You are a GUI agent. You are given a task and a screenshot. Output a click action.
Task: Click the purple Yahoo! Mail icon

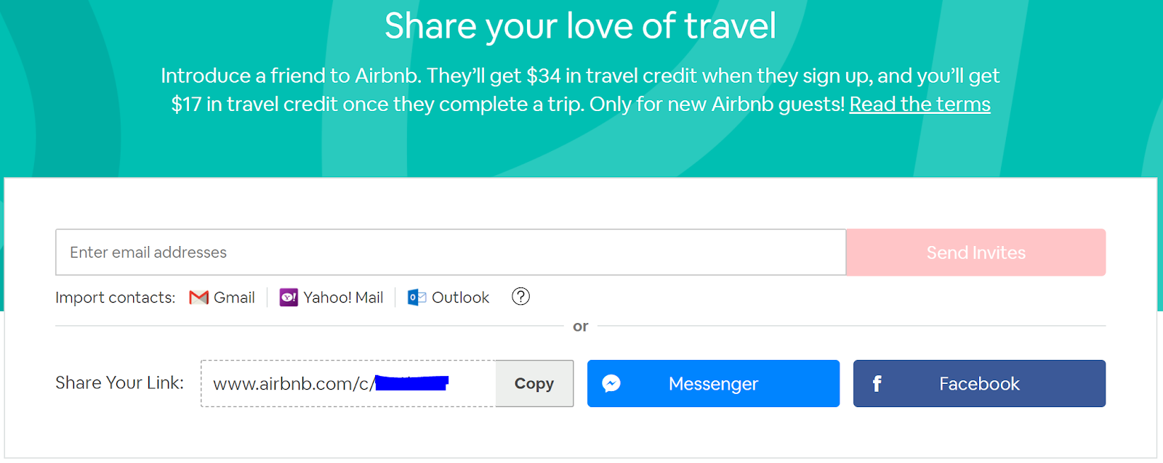(x=289, y=298)
